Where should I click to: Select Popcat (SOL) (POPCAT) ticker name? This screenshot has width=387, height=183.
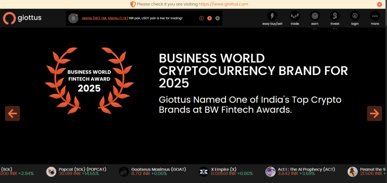(x=82, y=169)
